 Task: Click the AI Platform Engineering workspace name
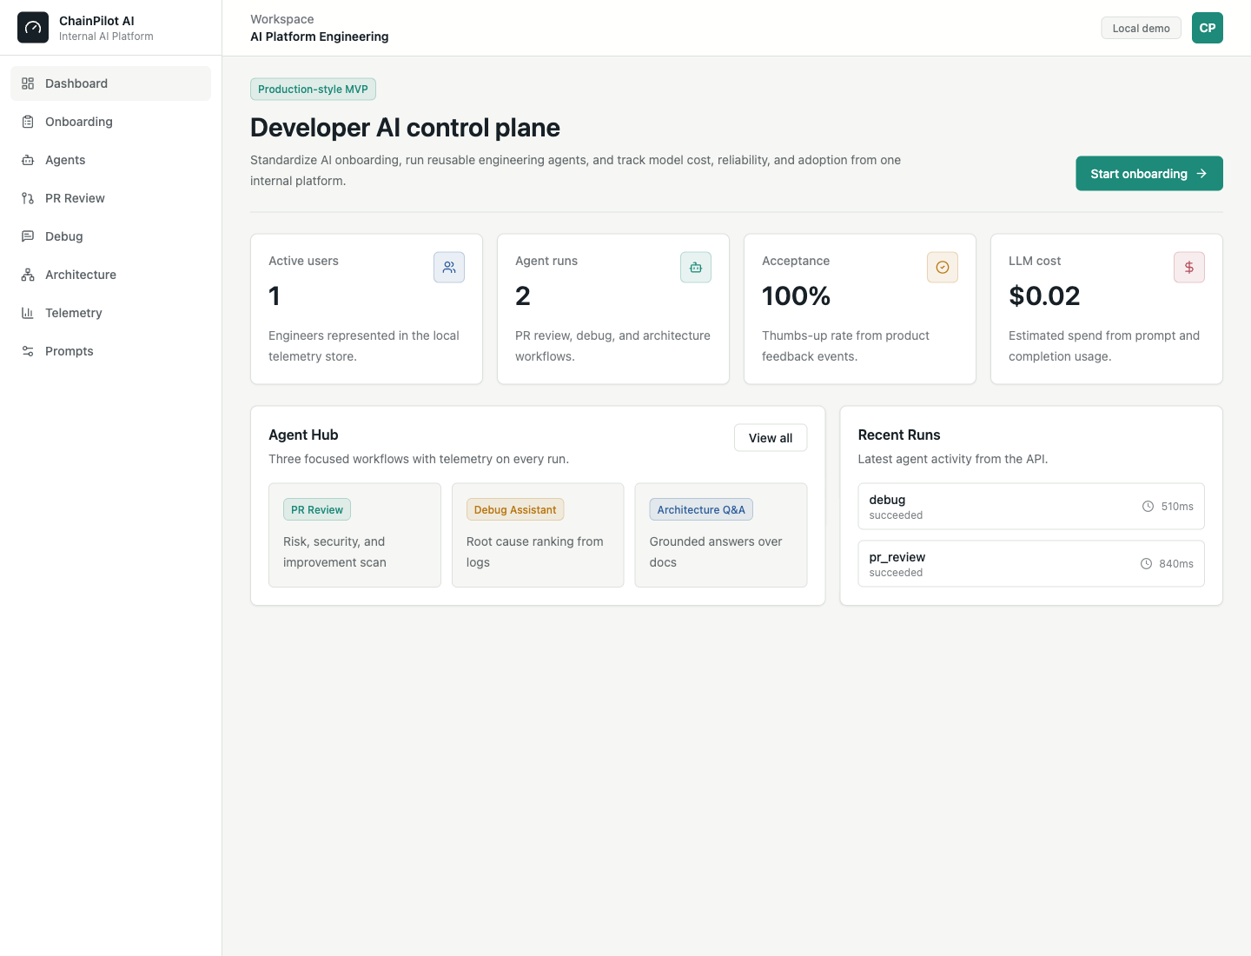pos(320,37)
